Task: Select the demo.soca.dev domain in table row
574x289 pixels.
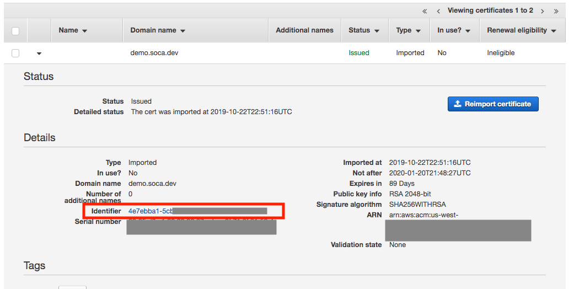Action: (154, 53)
